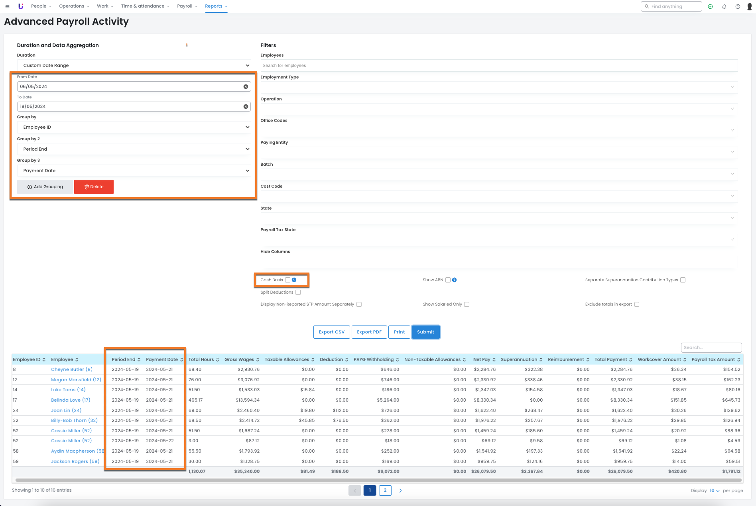Open the Display entries per page dropdown
Image resolution: width=756 pixels, height=506 pixels.
click(x=714, y=490)
